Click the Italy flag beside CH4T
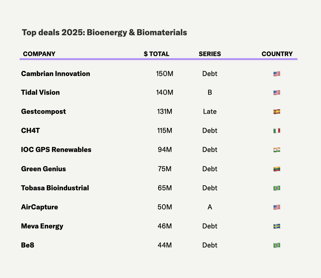This screenshot has height=278, width=321. [277, 131]
